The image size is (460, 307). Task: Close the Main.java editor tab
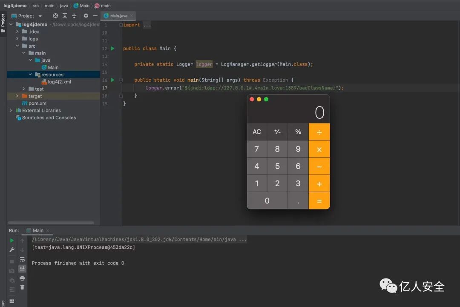[x=132, y=16]
